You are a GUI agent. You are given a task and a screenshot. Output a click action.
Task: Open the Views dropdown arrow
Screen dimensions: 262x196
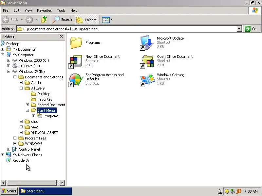(x=111, y=20)
